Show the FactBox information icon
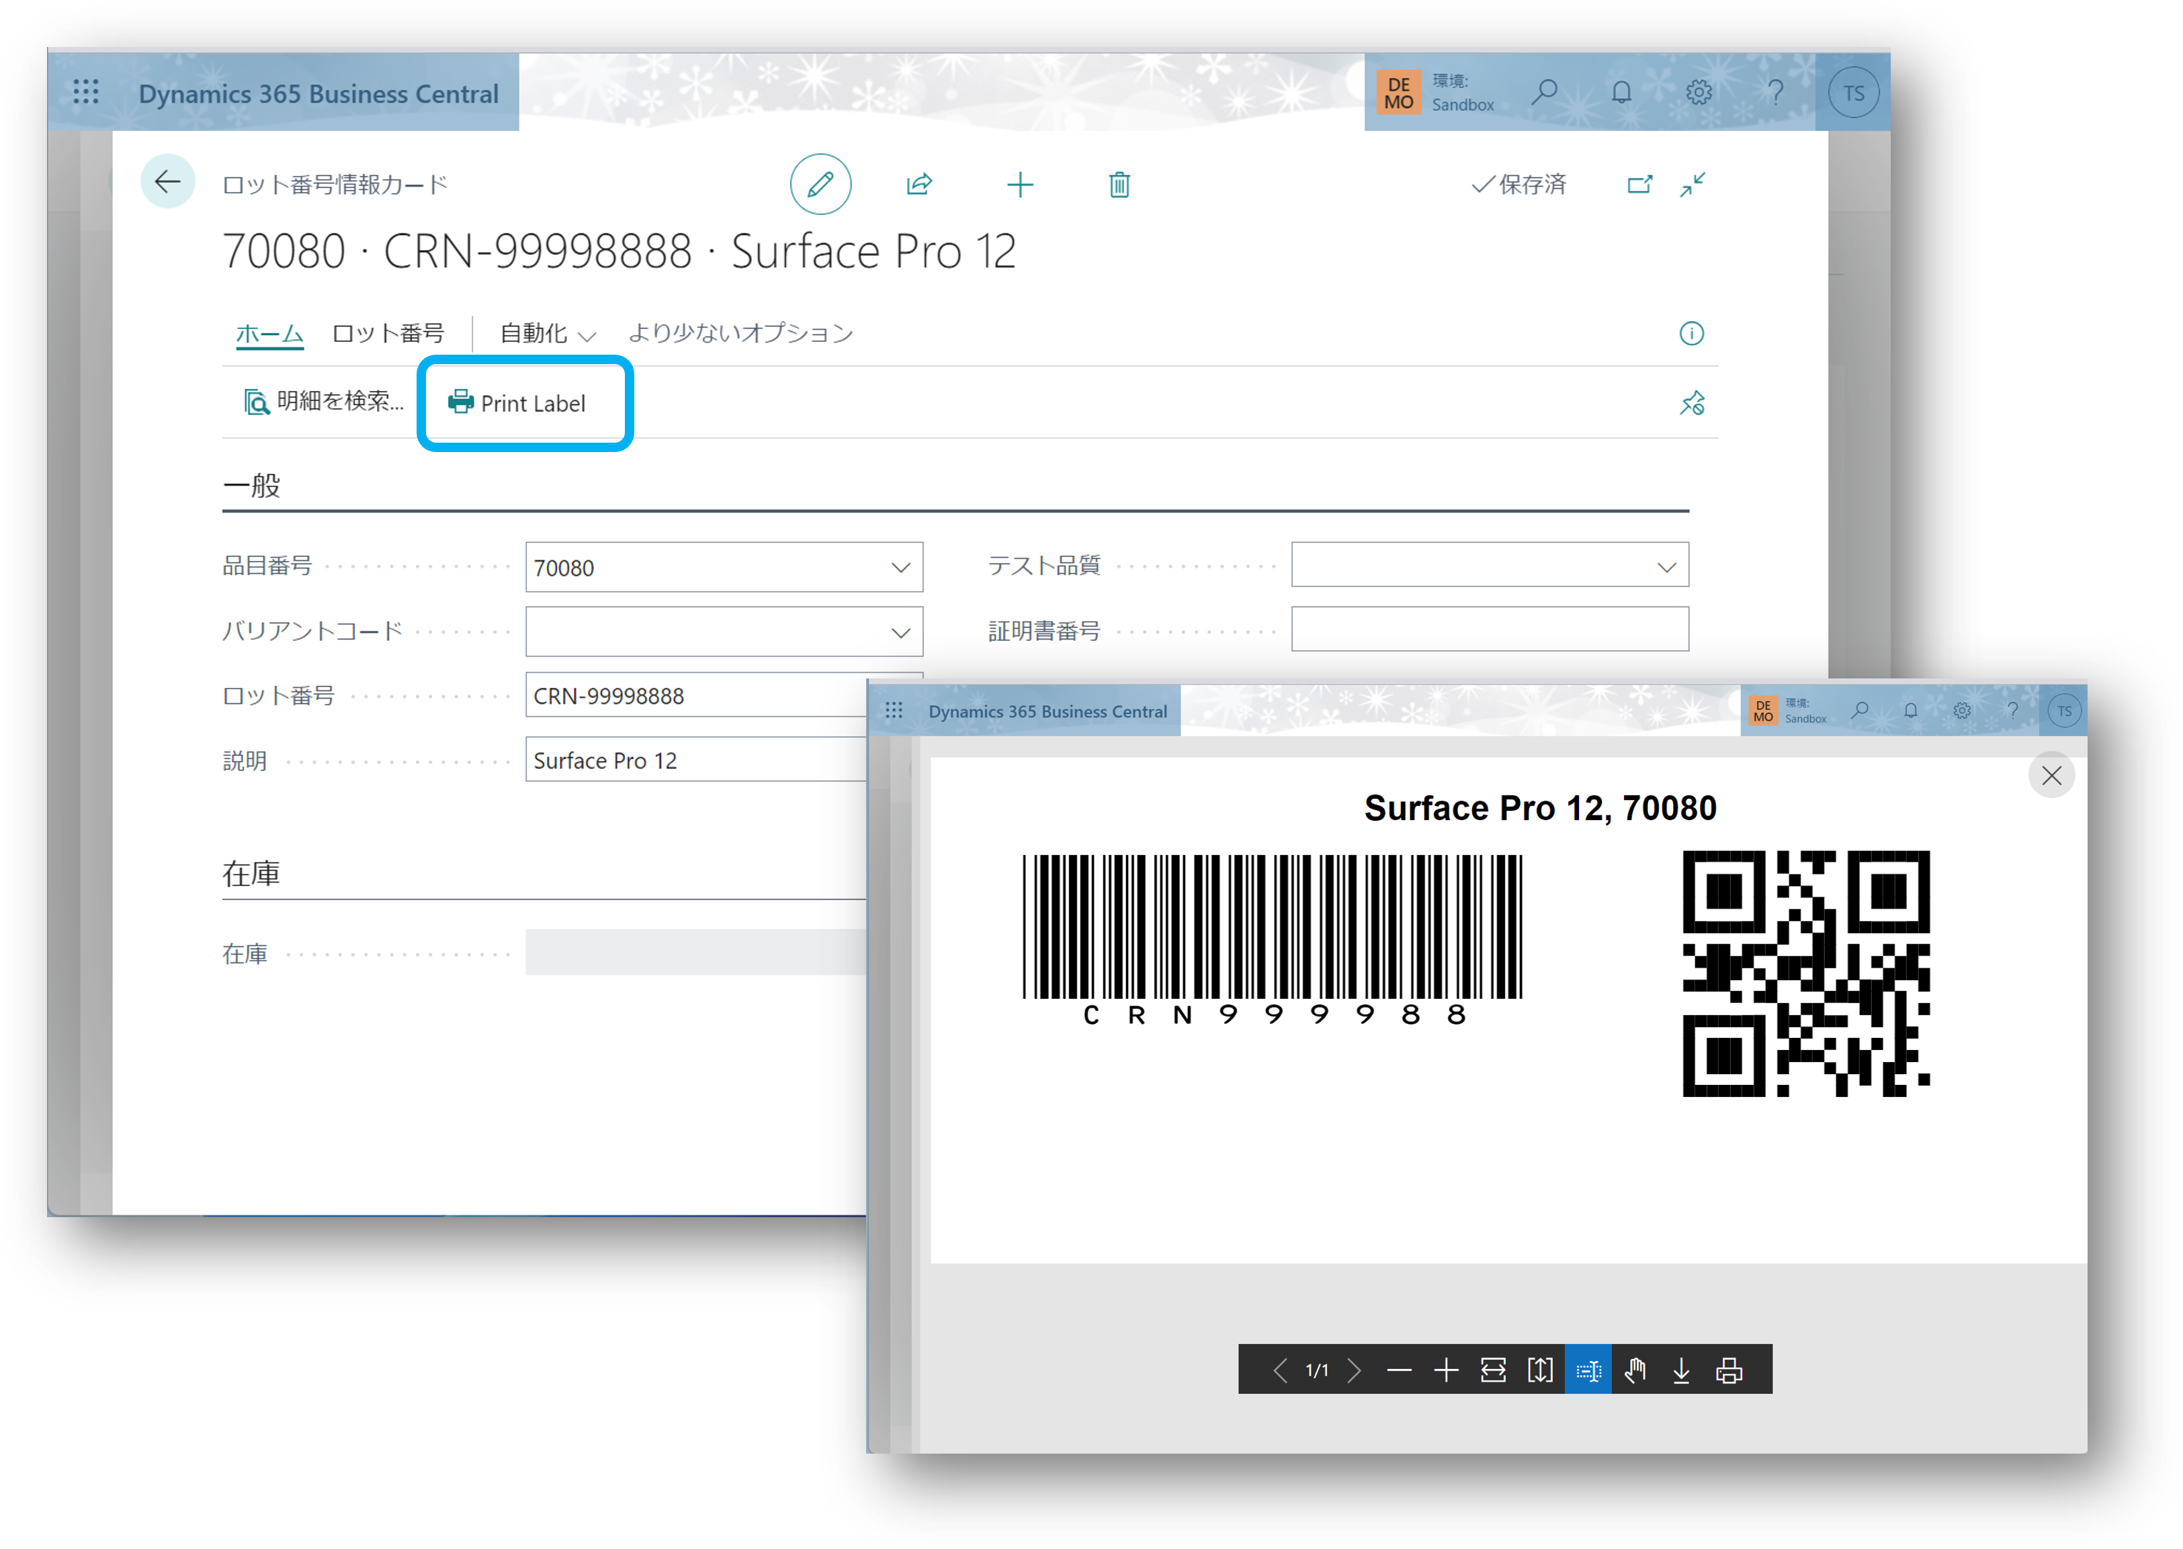 [1690, 333]
